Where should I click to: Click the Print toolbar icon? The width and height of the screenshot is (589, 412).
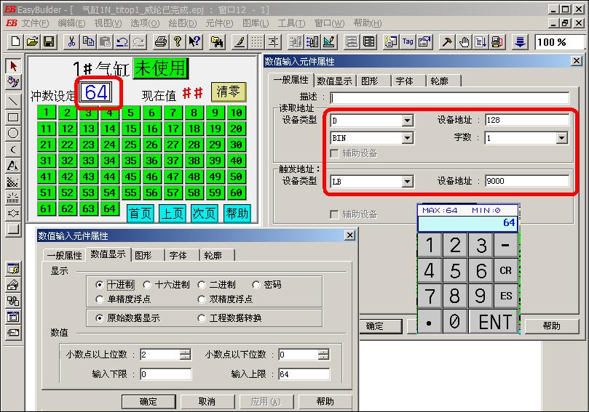161,41
